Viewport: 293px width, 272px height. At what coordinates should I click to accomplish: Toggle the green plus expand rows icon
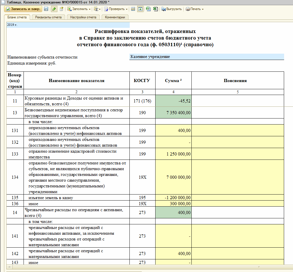click(140, 9)
